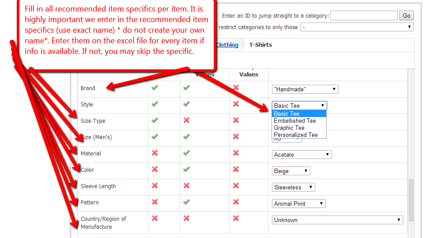Click the green checkmark in the Material row

(186, 153)
